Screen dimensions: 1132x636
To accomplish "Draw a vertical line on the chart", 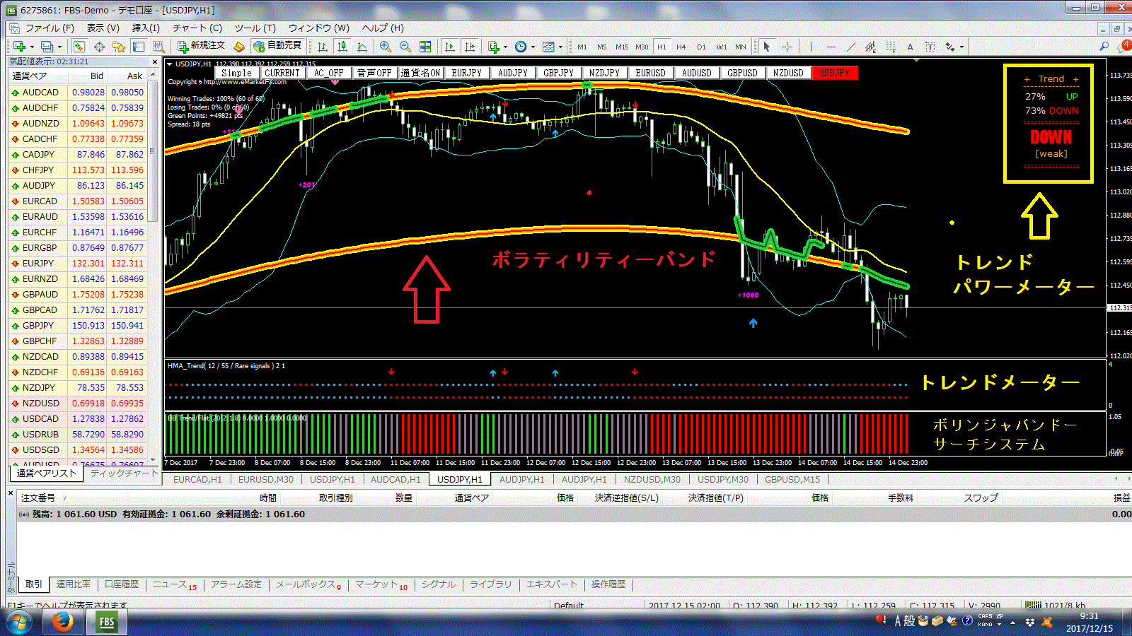I will click(811, 47).
